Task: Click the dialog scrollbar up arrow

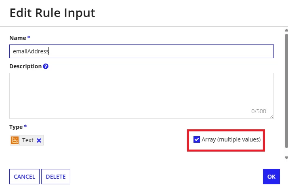Action: tap(286, 30)
